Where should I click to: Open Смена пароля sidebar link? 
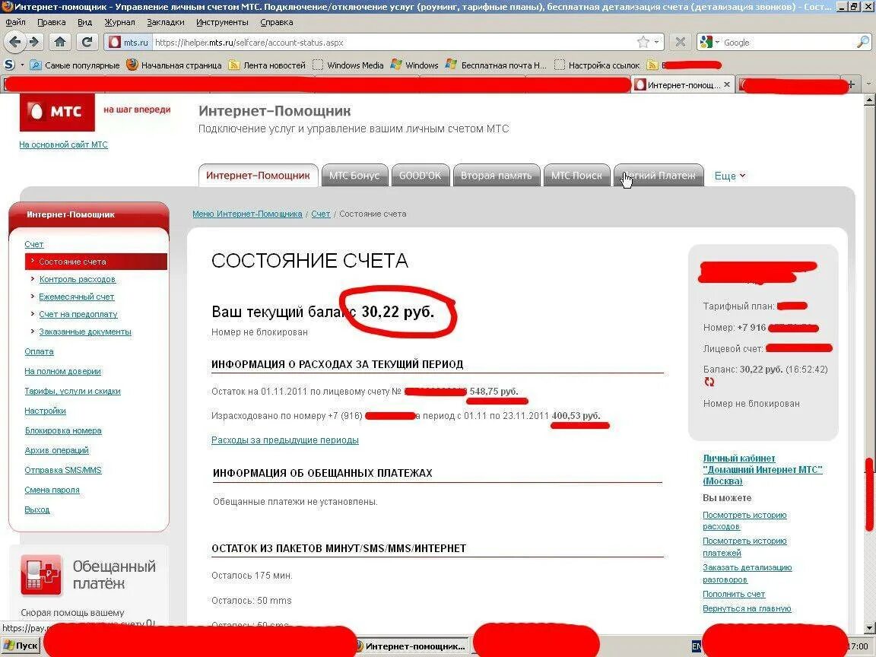52,490
